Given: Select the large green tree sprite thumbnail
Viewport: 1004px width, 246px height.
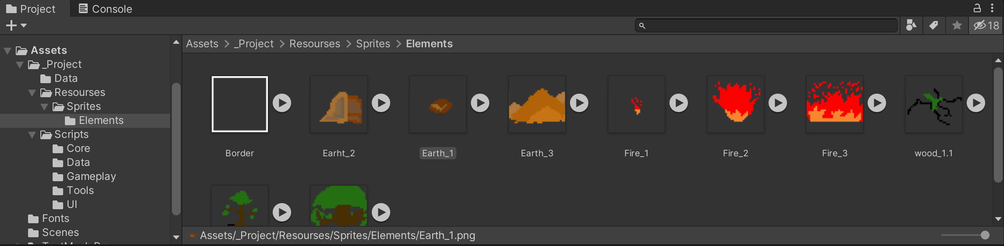Looking at the screenshot, I should [339, 206].
